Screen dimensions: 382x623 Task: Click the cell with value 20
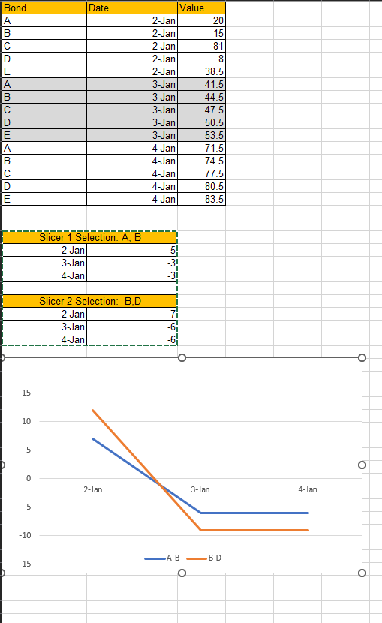(x=201, y=21)
